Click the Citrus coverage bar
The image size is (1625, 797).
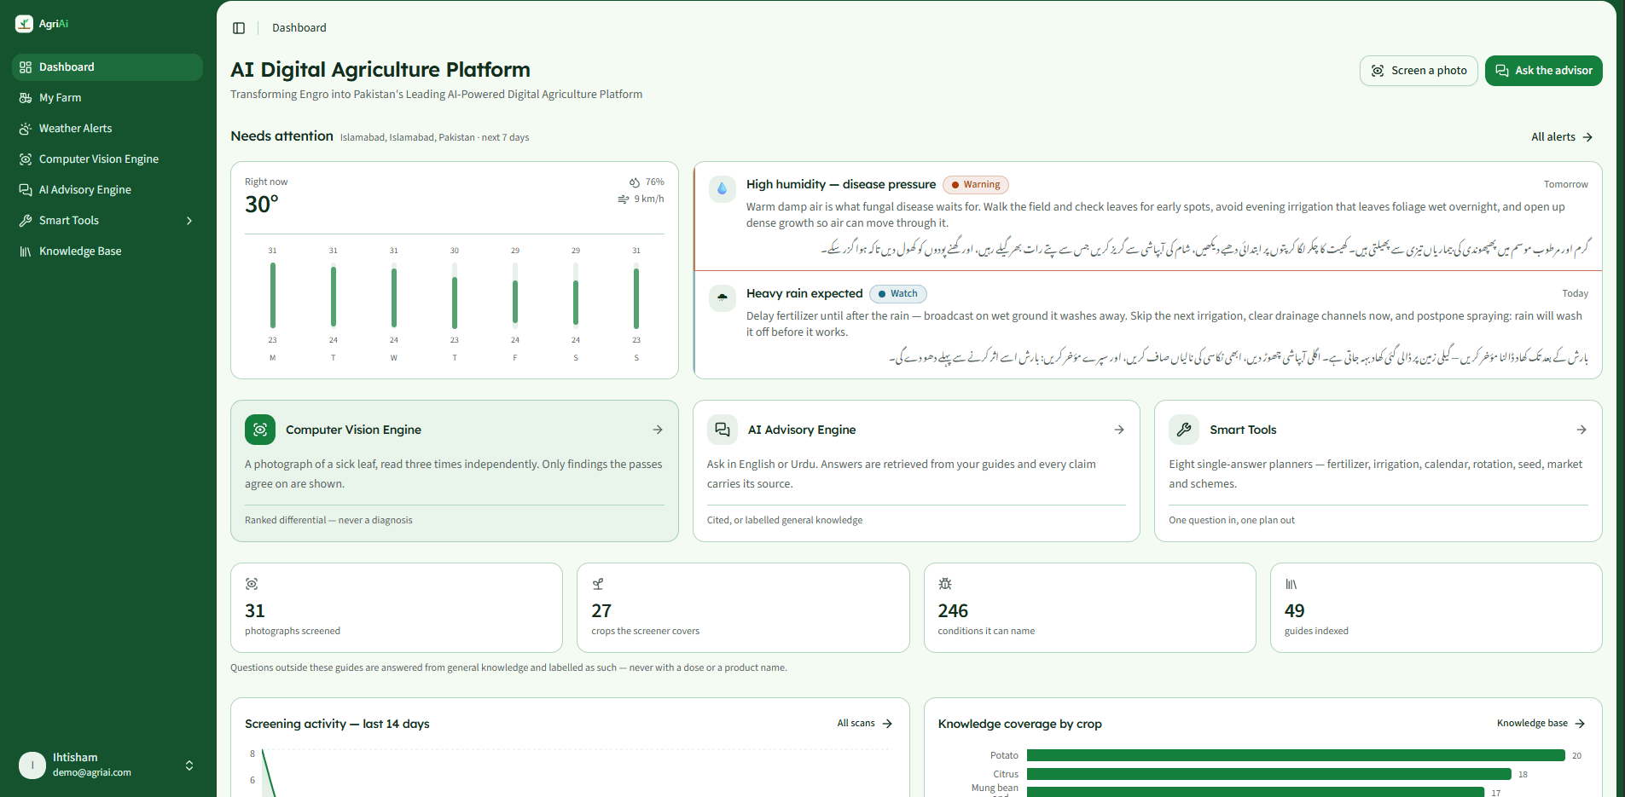1269,774
